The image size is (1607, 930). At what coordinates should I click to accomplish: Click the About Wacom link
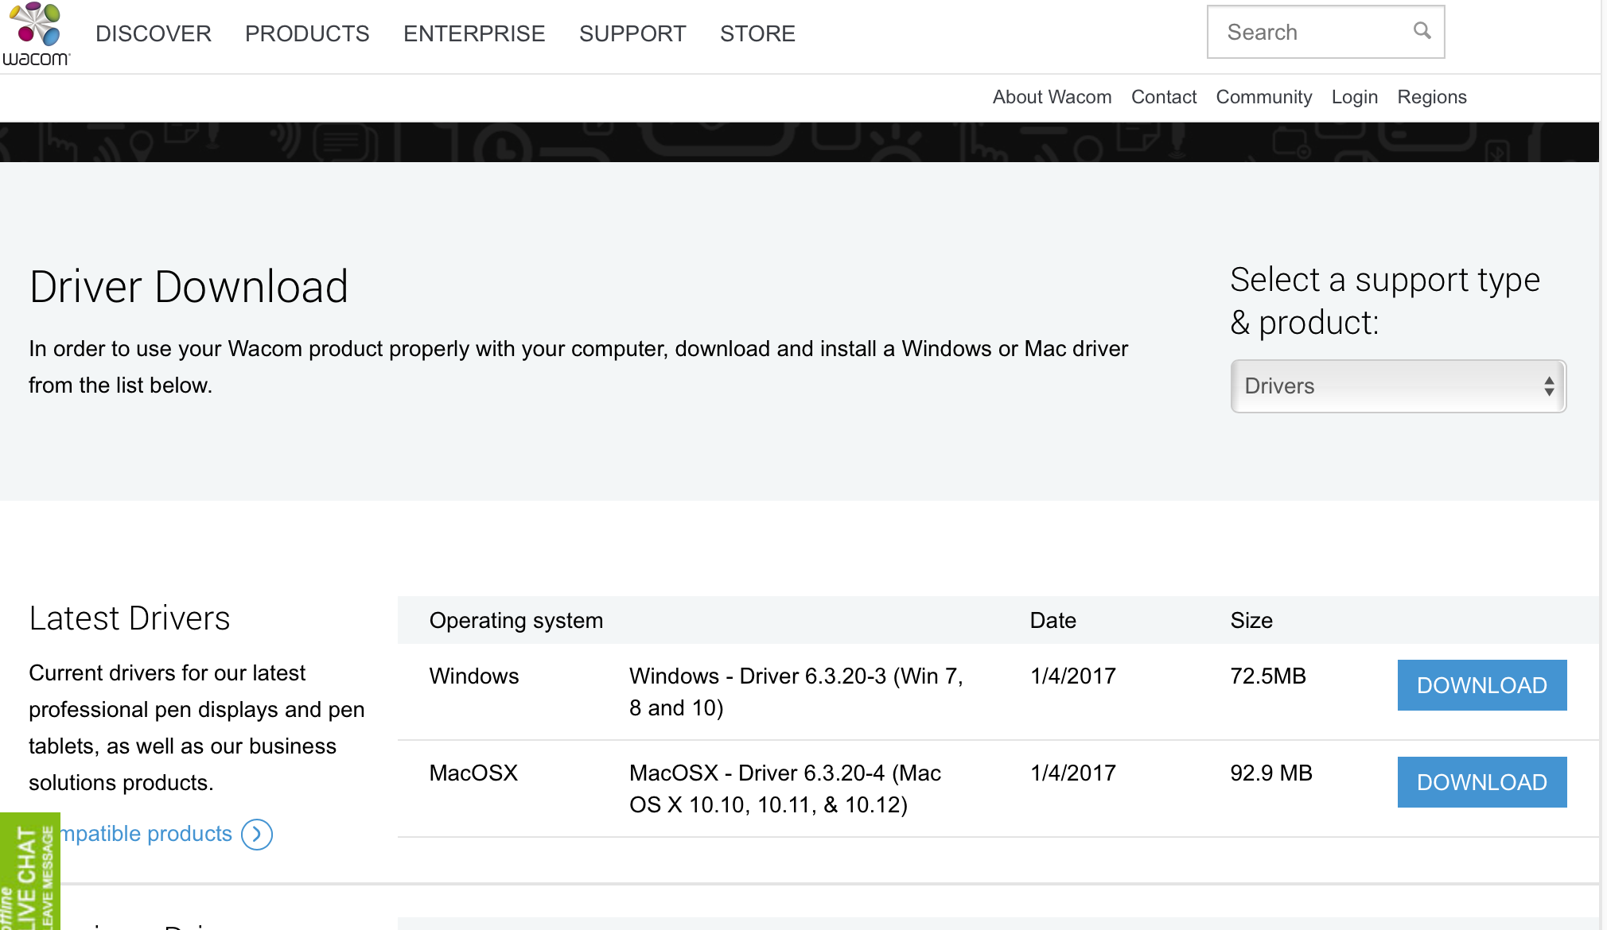[x=1051, y=96]
